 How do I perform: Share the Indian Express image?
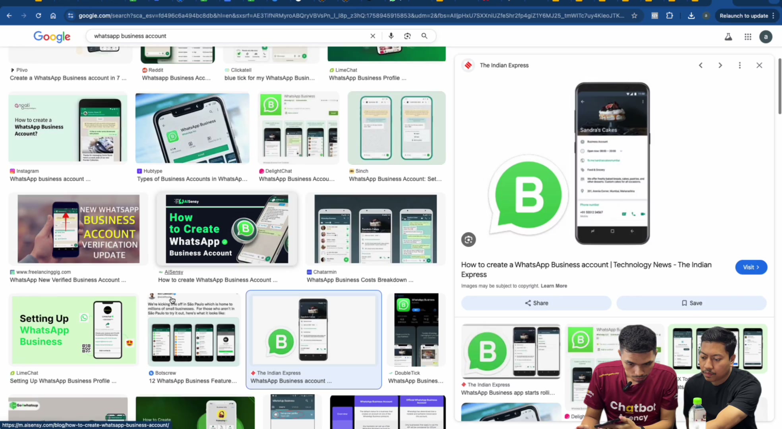pyautogui.click(x=536, y=303)
